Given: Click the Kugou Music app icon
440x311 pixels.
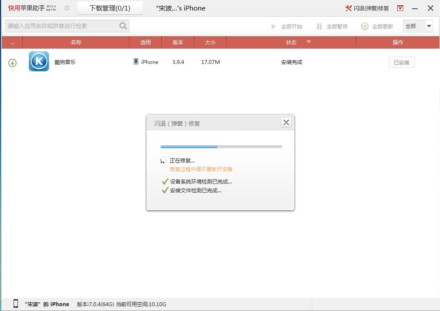Looking at the screenshot, I should (39, 61).
